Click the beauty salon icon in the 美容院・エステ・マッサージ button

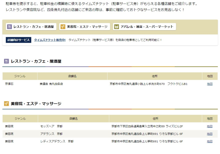(x=63, y=27)
